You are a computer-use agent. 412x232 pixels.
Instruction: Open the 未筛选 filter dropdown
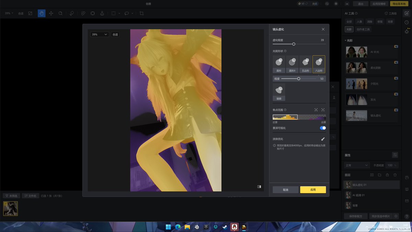pos(11,196)
